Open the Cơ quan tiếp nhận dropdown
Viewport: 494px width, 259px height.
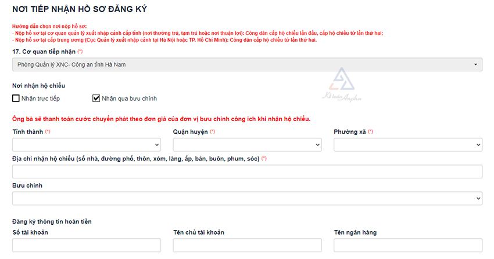point(247,64)
